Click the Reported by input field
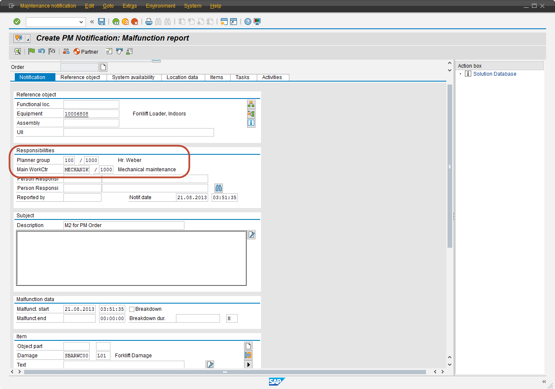The image size is (555, 389). pos(82,197)
